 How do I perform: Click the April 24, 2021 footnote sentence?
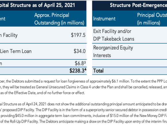pos(83,104)
